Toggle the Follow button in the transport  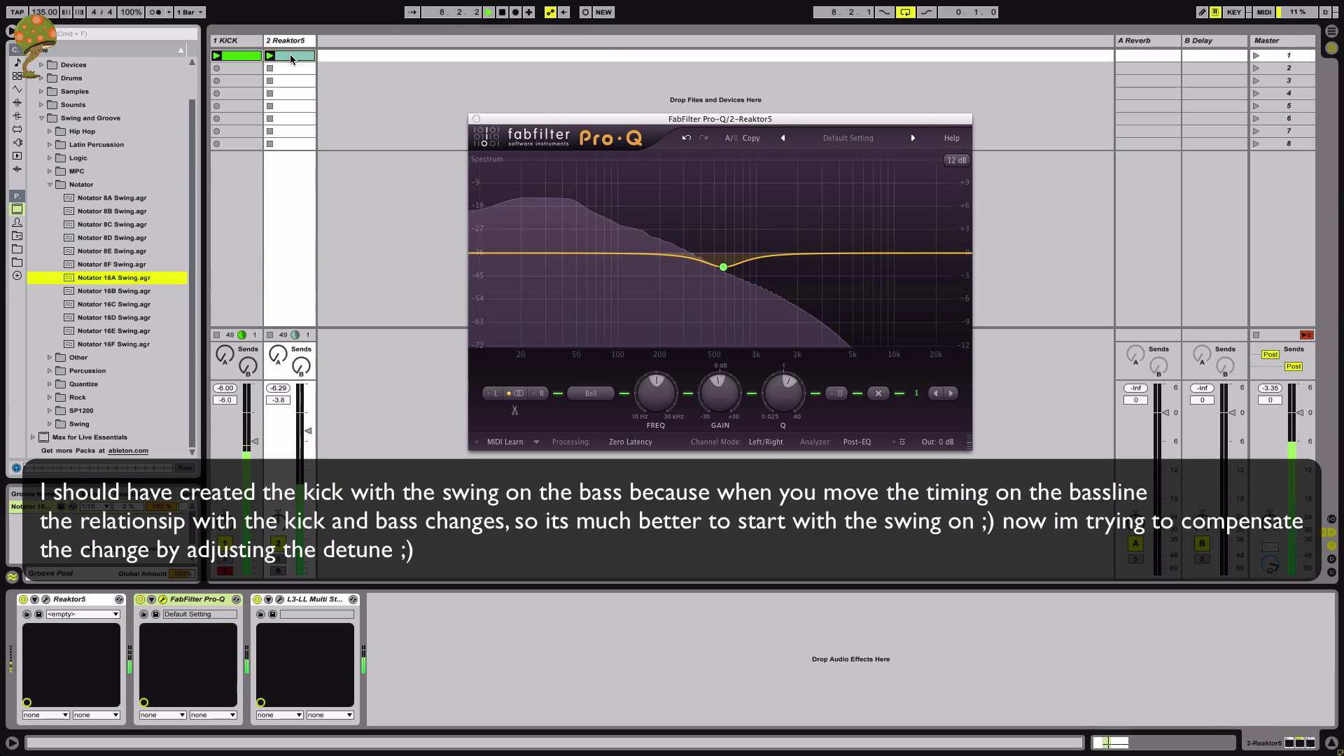pyautogui.click(x=412, y=12)
